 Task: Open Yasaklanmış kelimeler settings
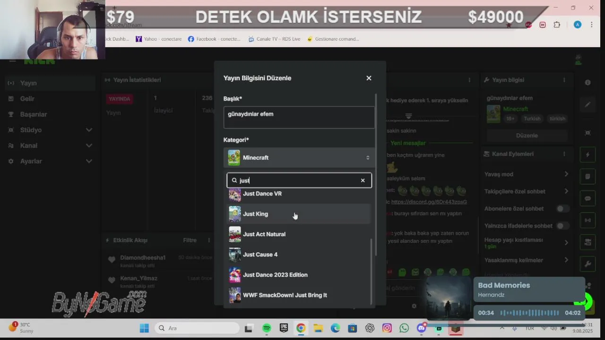(x=527, y=260)
